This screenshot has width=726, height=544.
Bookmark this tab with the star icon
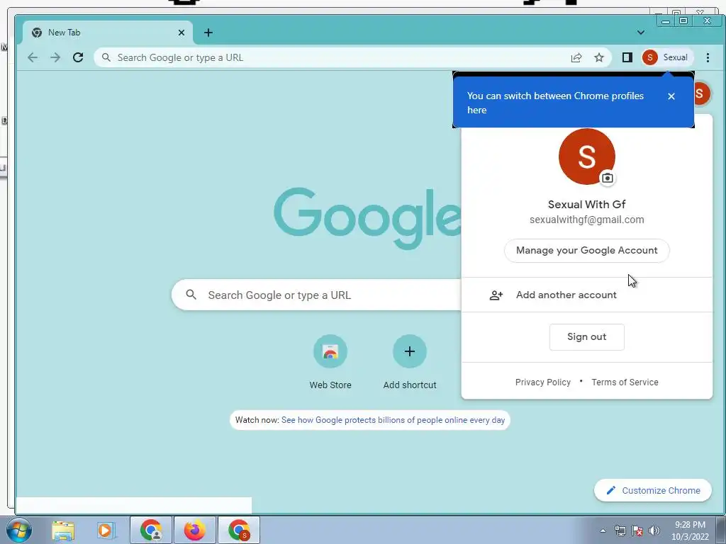[x=598, y=57]
